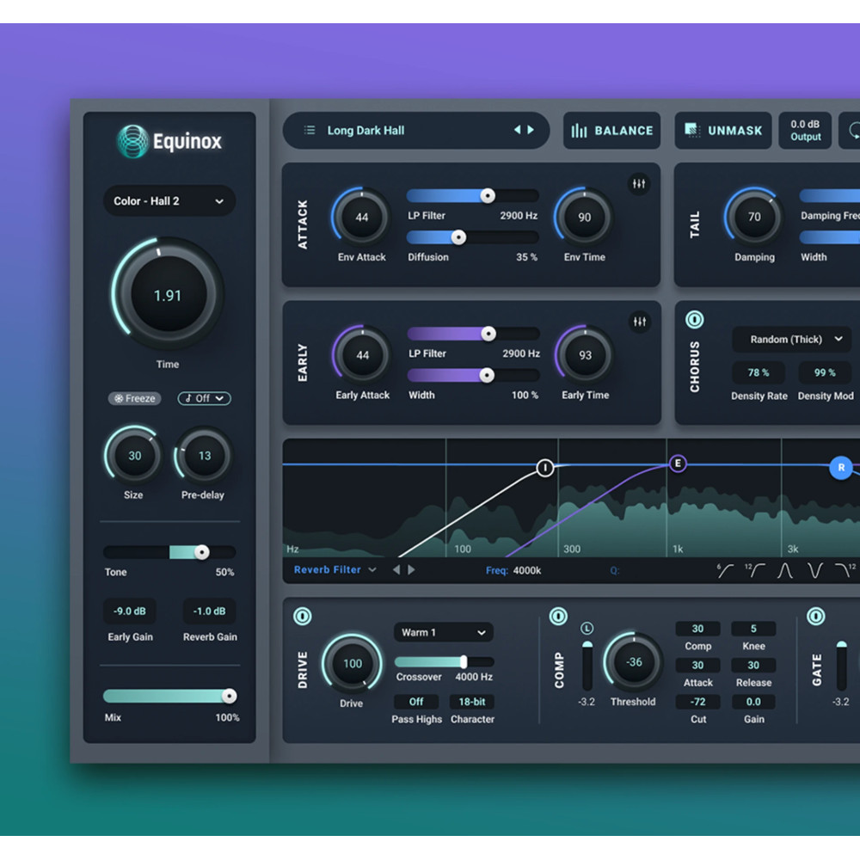Select the bell boost filter shape
This screenshot has width=860, height=860.
[x=785, y=571]
